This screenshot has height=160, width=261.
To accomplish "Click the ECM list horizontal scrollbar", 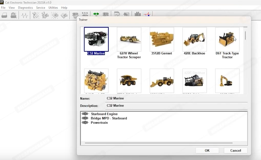I will pyautogui.click(x=158, y=143).
